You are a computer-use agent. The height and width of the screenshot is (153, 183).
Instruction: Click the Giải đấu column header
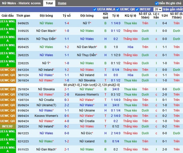coord(8,16)
